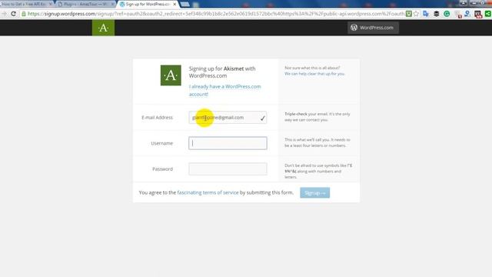Image resolution: width=492 pixels, height=277 pixels.
Task: Open the Google Translate extension icon
Action: [426, 14]
